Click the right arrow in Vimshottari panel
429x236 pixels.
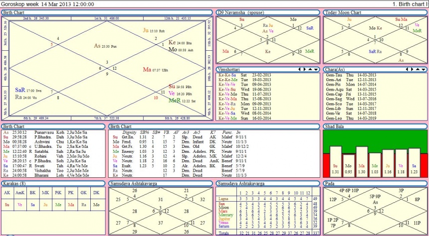click(304, 69)
